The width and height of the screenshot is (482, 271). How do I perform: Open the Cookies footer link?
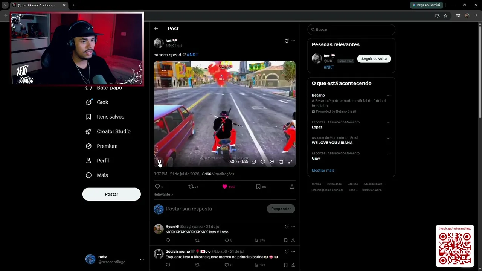pos(352,184)
